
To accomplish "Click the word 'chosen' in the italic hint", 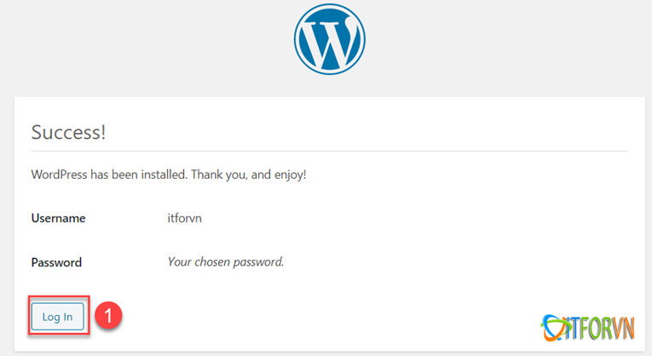I will pos(213,261).
